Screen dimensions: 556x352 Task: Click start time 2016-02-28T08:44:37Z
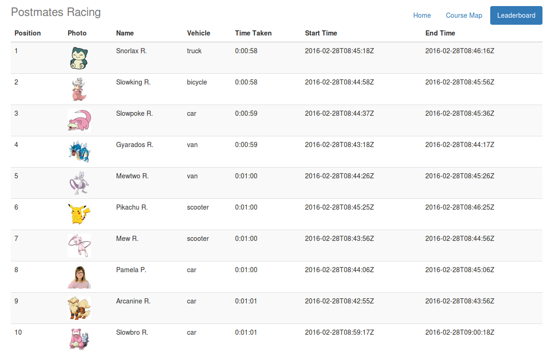[340, 113]
